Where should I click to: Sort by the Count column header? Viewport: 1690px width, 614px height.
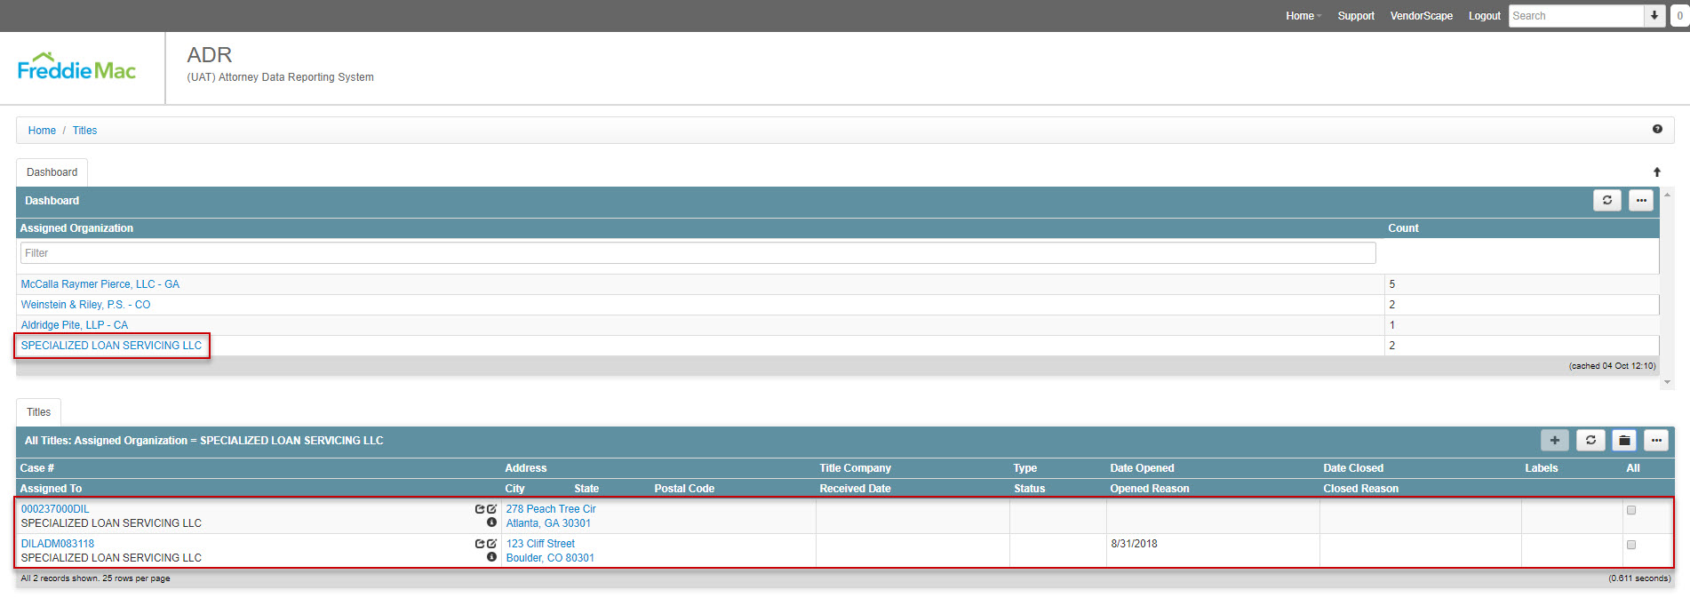1403,228
